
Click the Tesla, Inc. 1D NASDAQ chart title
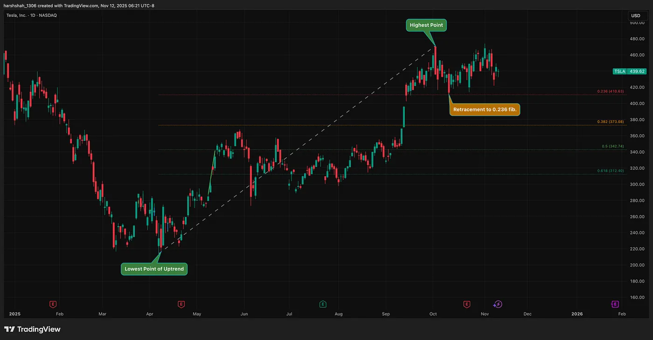32,15
